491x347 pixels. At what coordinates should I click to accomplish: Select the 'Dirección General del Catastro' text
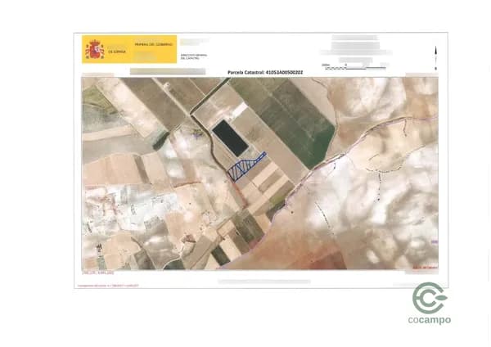tap(193, 56)
